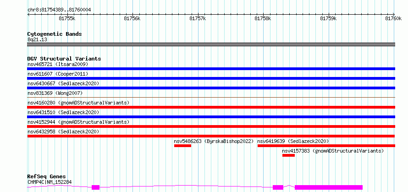This screenshot has width=408, height=192.
Task: Click the 81758k ruler tick label
Action: pyautogui.click(x=263, y=18)
